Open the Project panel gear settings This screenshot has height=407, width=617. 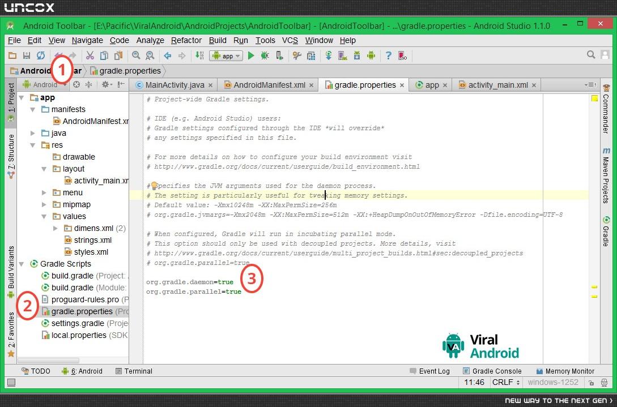pyautogui.click(x=107, y=84)
